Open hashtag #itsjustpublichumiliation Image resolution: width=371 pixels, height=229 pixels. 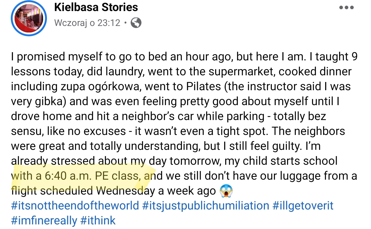(x=206, y=206)
